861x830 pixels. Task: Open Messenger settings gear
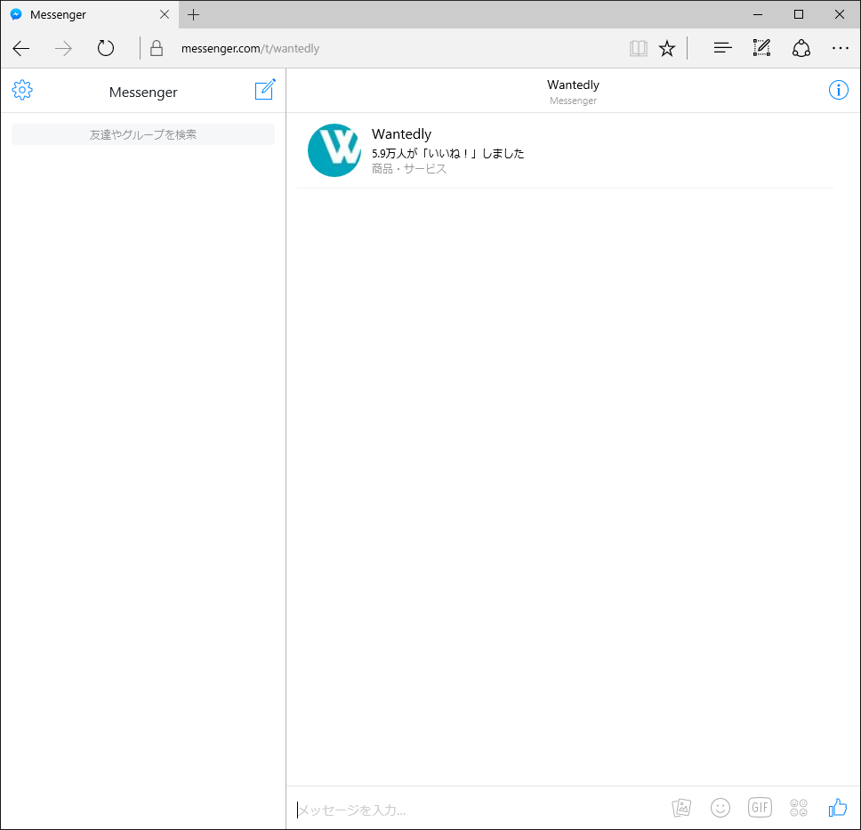[22, 90]
